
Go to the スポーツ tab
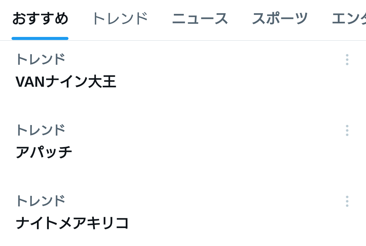(x=280, y=19)
